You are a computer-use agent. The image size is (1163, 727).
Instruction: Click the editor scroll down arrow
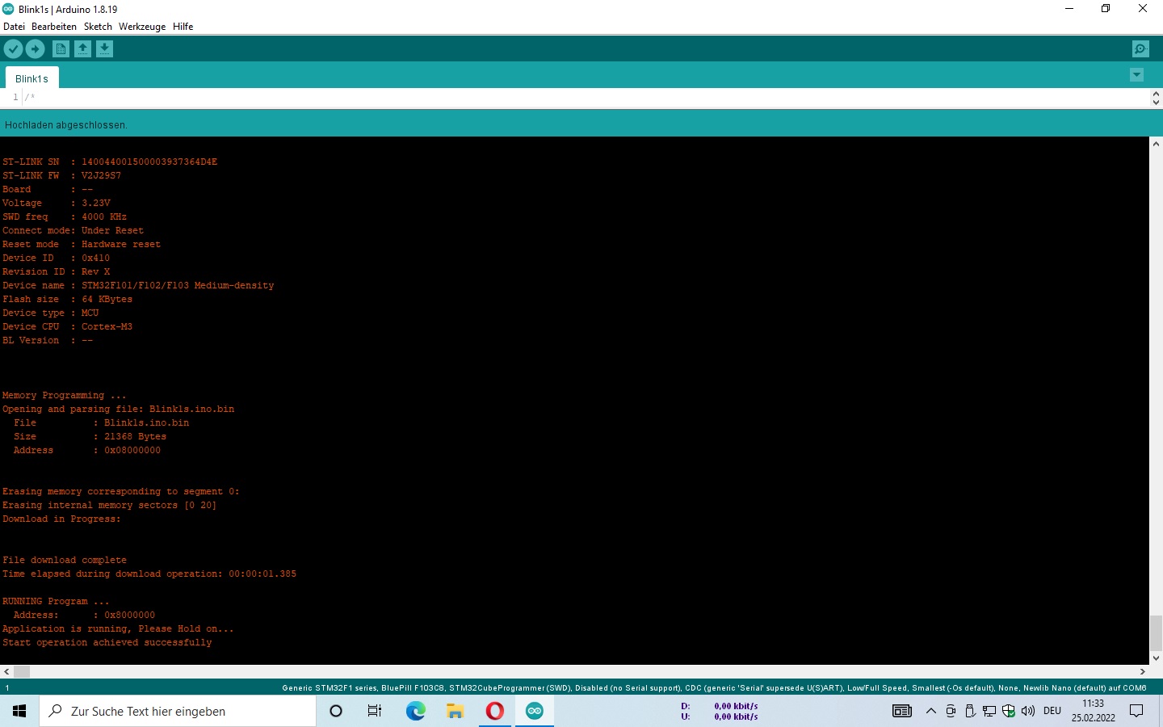tap(1156, 103)
